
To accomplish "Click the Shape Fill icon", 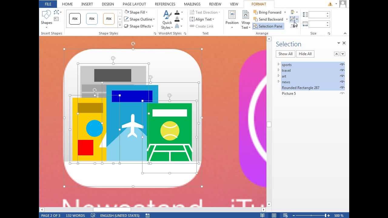I will (x=127, y=12).
